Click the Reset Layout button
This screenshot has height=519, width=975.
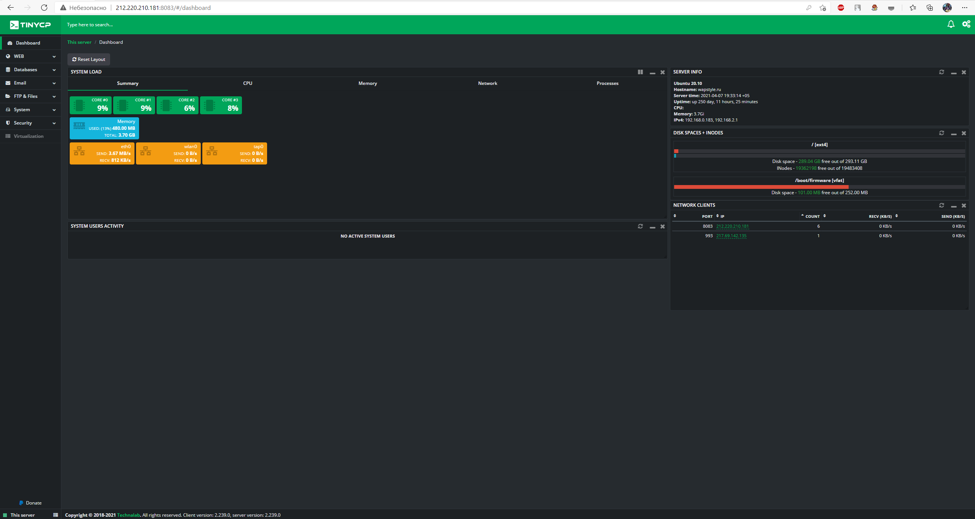click(89, 59)
